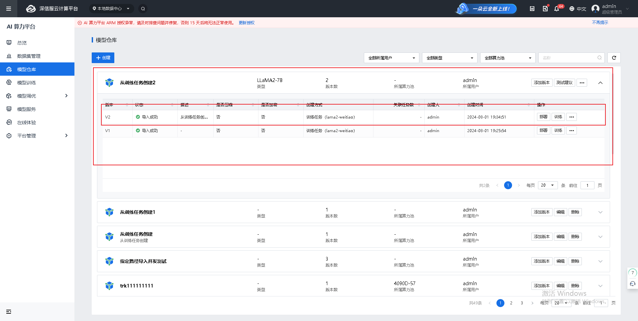
Task: Open the document note icon with red dot
Action: (545, 9)
